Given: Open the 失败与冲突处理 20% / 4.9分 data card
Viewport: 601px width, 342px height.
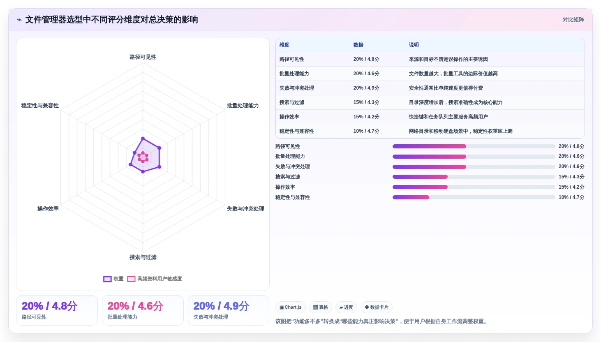Looking at the screenshot, I should click(x=229, y=310).
